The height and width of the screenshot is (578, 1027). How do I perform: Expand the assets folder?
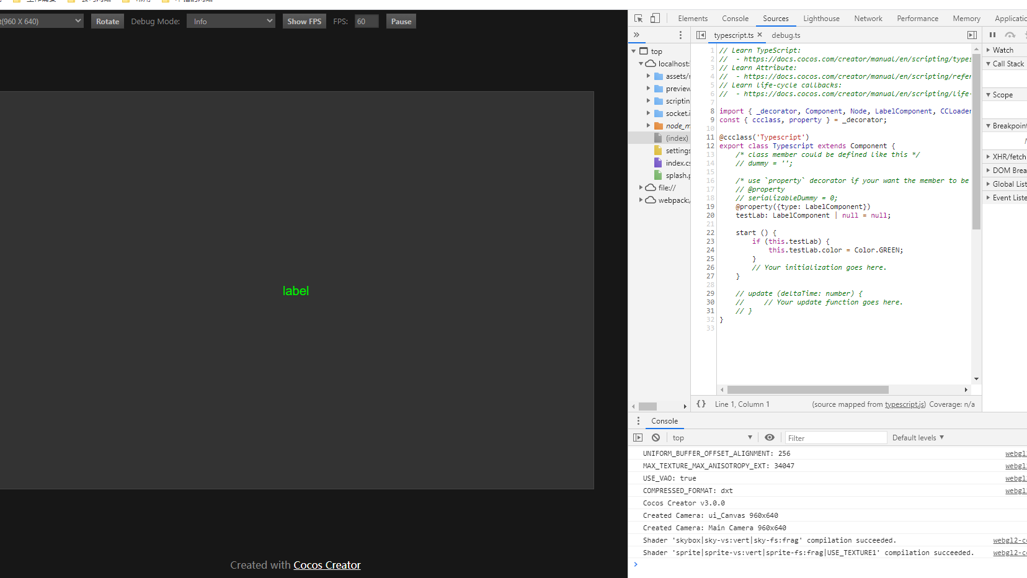point(649,76)
